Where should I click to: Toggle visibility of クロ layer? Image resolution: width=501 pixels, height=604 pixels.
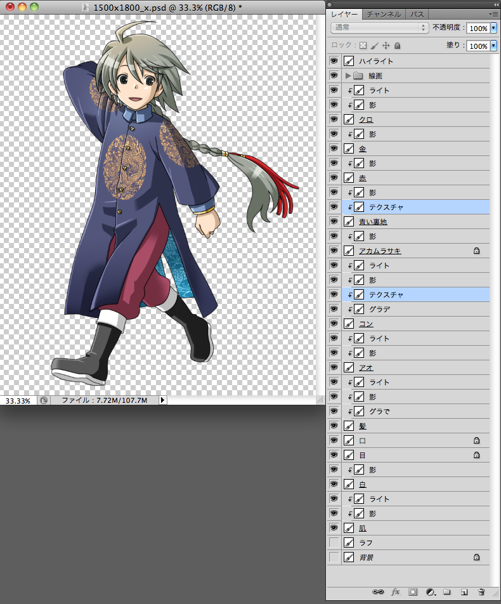pyautogui.click(x=334, y=119)
